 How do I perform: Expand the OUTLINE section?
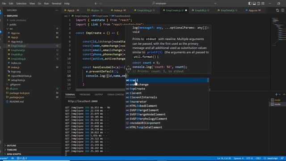11,145
